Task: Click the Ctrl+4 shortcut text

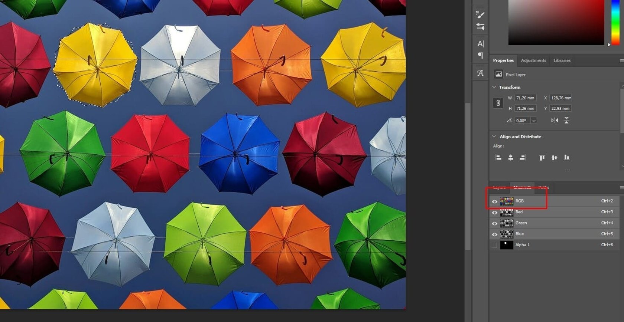Action: pos(607,223)
